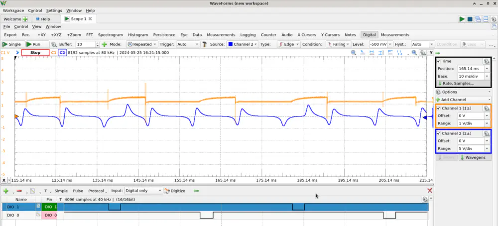Click the magnifier zoom icon above the plot
The width and height of the screenshot is (498, 226).
354,53
